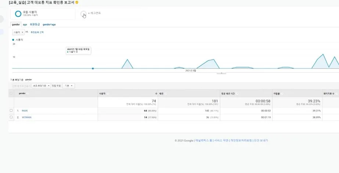
Task: Open the WOMAN dimension link
Action: pos(26,117)
